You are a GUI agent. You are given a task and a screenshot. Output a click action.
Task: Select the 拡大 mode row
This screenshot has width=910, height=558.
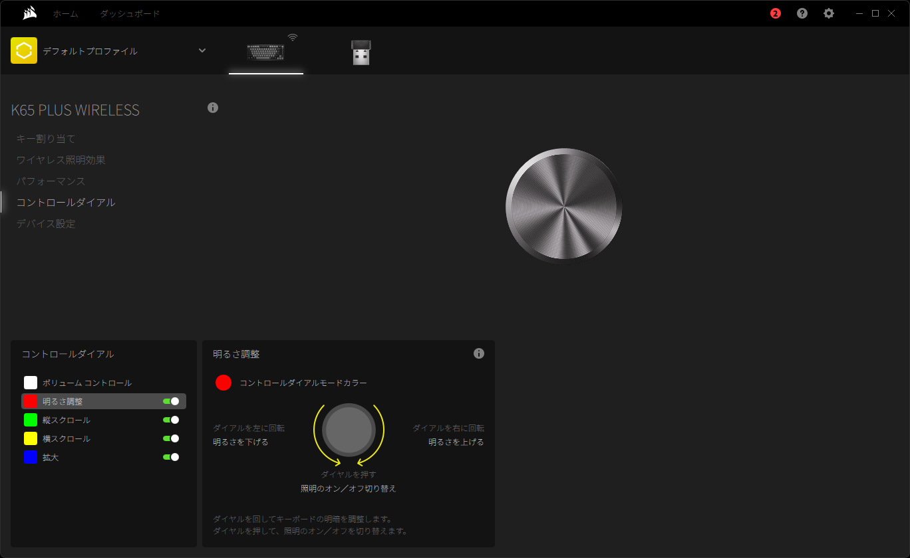click(104, 457)
